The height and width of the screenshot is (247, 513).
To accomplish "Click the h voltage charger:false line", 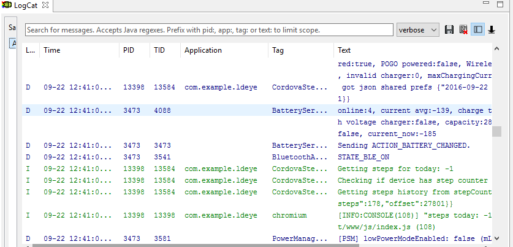I will 414,122.
